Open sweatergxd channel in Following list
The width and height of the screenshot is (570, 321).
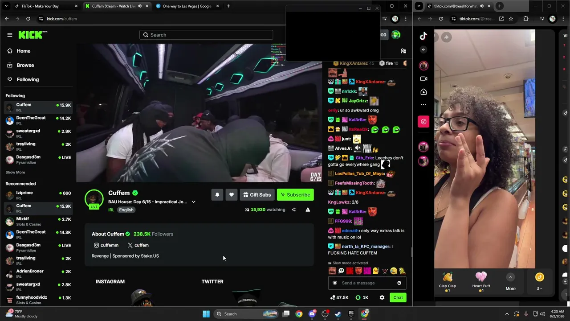point(38,133)
